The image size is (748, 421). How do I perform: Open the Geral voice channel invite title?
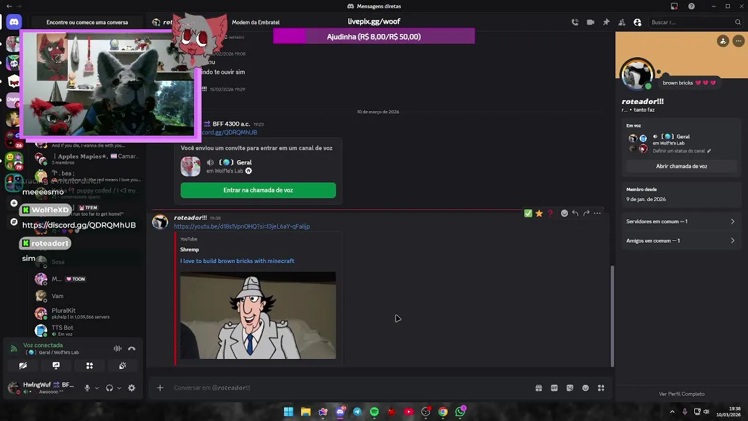236,163
